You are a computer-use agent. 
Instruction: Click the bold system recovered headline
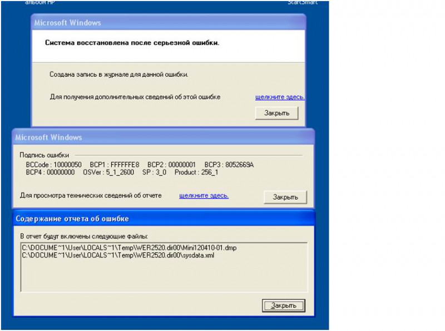click(x=132, y=43)
